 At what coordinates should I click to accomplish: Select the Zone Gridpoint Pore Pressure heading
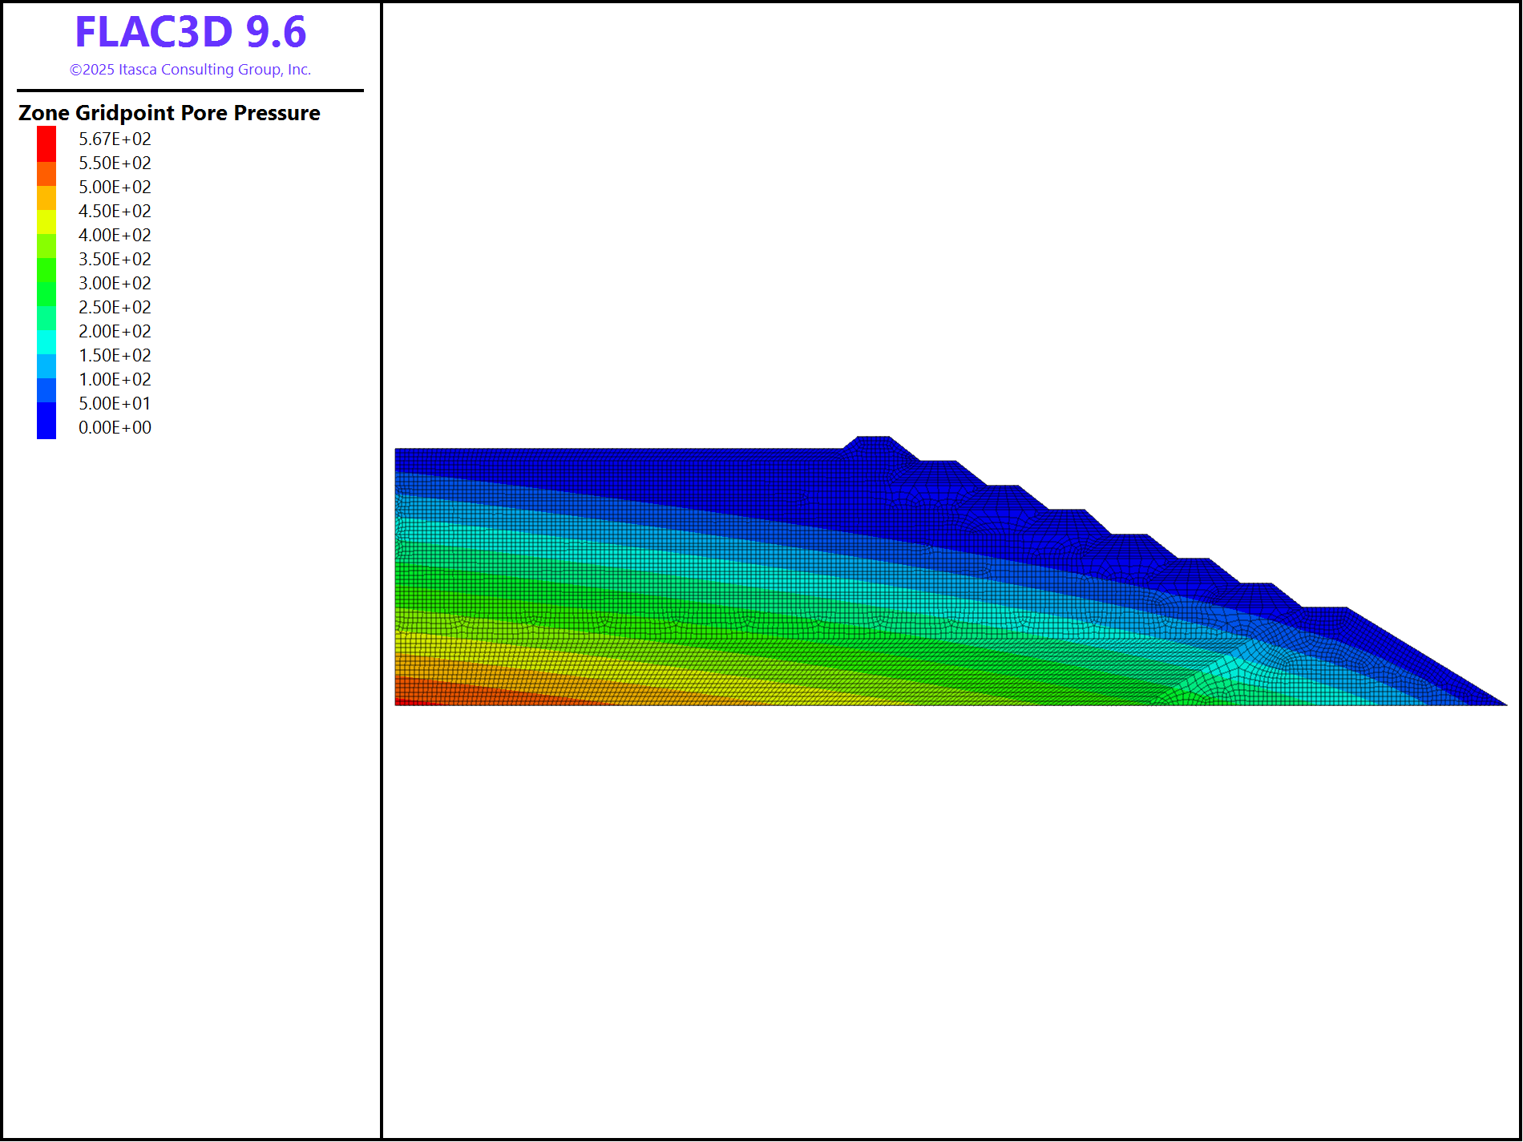click(169, 113)
